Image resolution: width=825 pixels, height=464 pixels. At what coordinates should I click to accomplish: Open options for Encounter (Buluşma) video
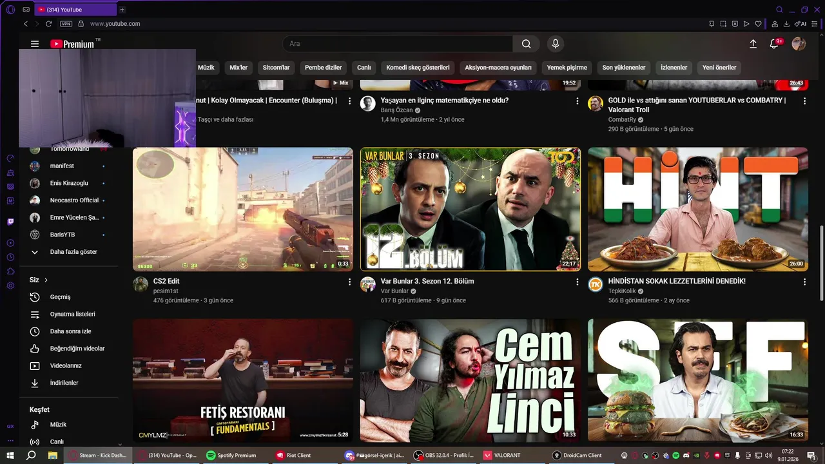tap(350, 101)
